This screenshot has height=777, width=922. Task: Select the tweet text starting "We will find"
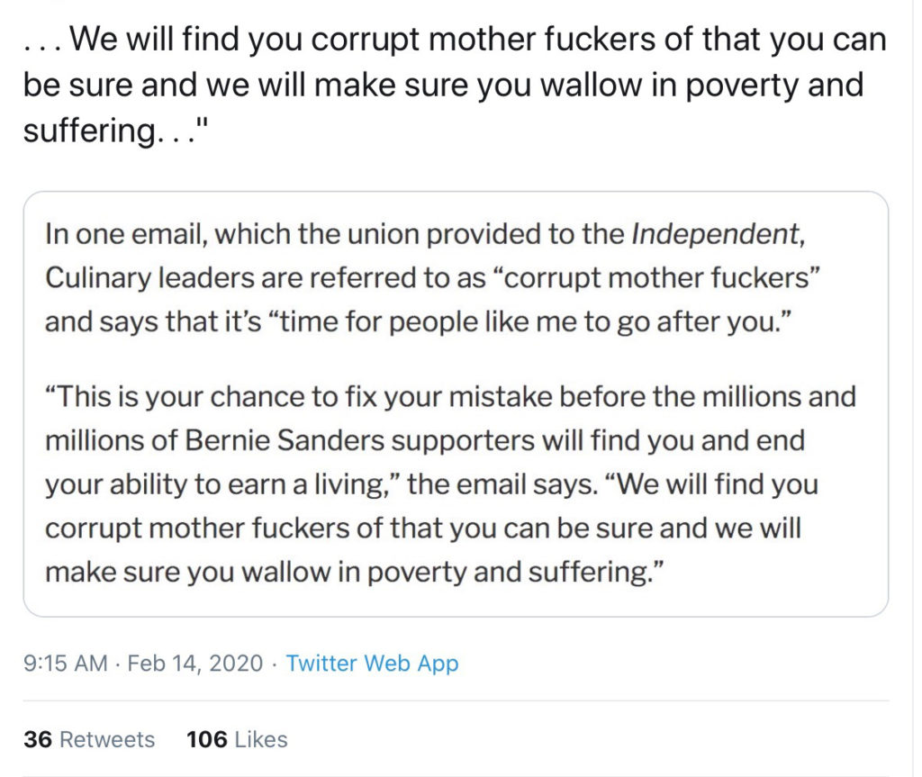tap(455, 85)
